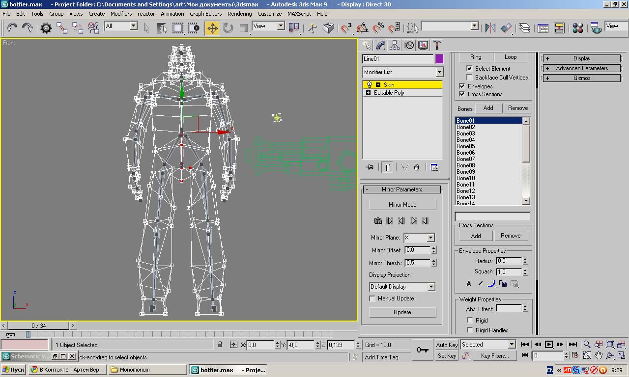Open the Modify command panel tab
The width and height of the screenshot is (629, 377).
380,45
